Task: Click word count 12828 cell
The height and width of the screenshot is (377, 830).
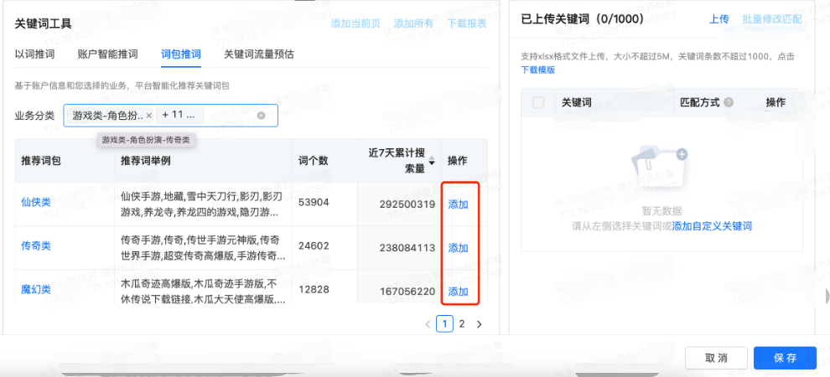Action: point(314,289)
